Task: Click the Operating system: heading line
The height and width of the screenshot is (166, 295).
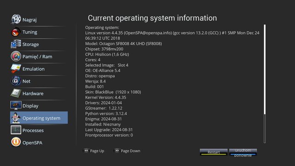Action: click(102, 28)
